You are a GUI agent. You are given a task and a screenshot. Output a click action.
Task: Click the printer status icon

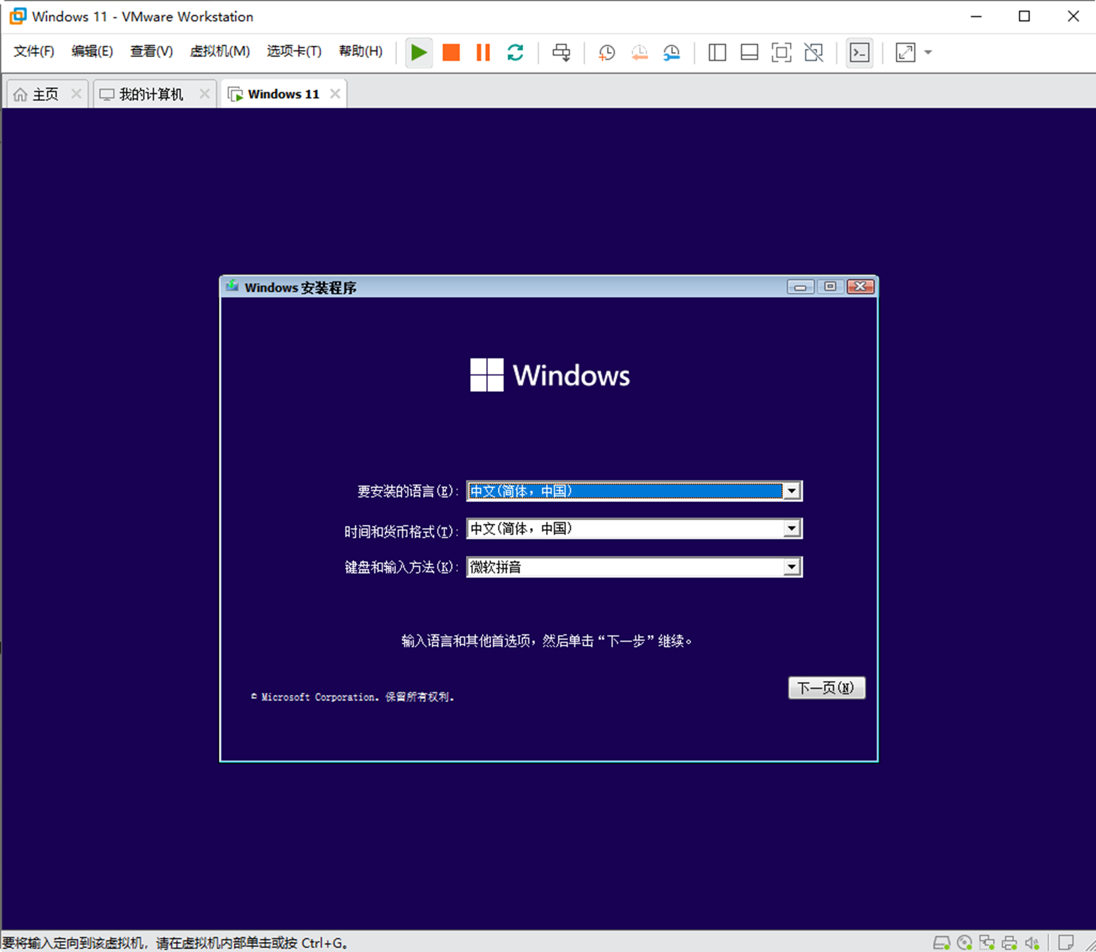click(x=1009, y=943)
